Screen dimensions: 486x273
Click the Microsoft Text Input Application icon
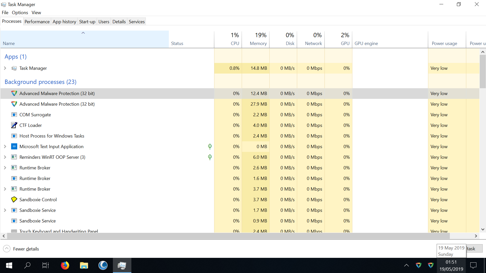click(x=14, y=146)
